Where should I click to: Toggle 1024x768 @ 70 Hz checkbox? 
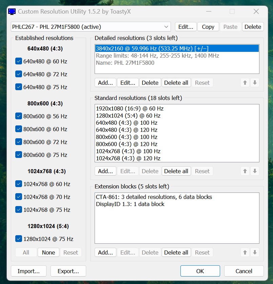tap(19, 197)
